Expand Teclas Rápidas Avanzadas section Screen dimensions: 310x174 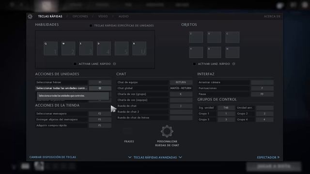[x=155, y=157]
